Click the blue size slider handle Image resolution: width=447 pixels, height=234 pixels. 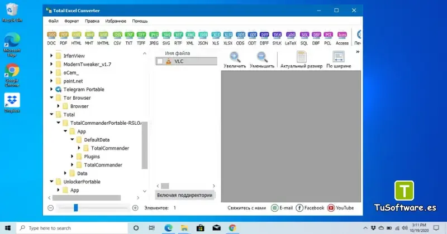pos(76,208)
